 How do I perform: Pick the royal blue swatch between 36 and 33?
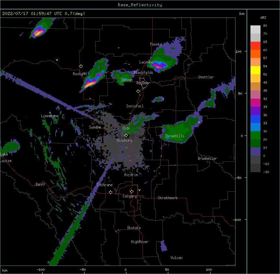[x=255, y=119]
